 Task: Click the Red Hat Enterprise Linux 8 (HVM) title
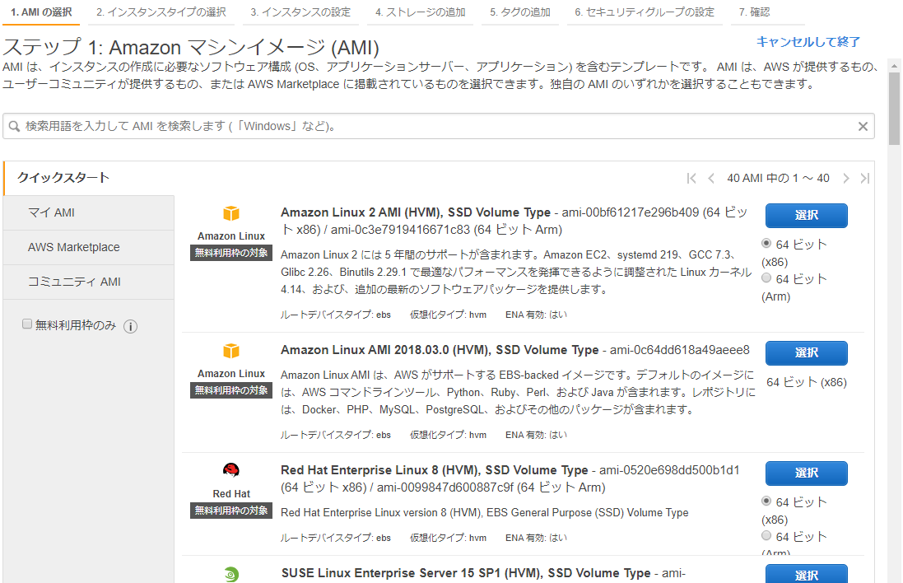pos(435,470)
